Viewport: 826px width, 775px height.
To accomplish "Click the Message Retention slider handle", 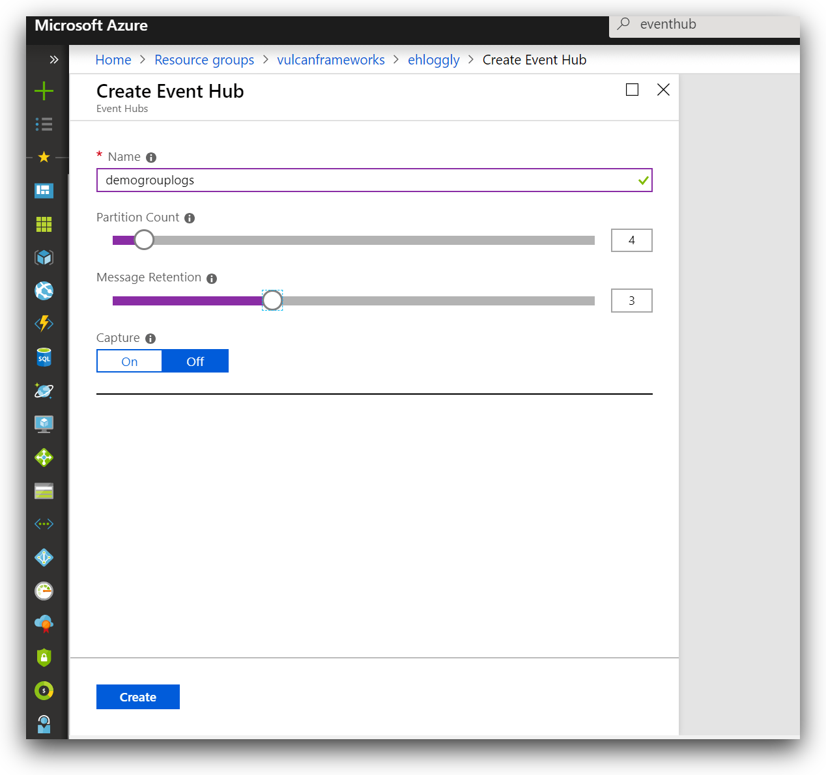I will [x=272, y=300].
